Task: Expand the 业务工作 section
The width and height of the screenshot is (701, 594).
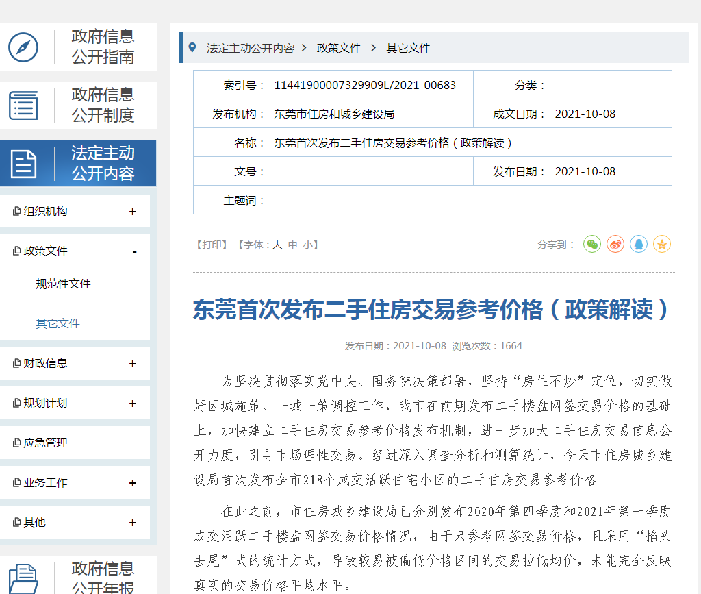Action: 132,483
